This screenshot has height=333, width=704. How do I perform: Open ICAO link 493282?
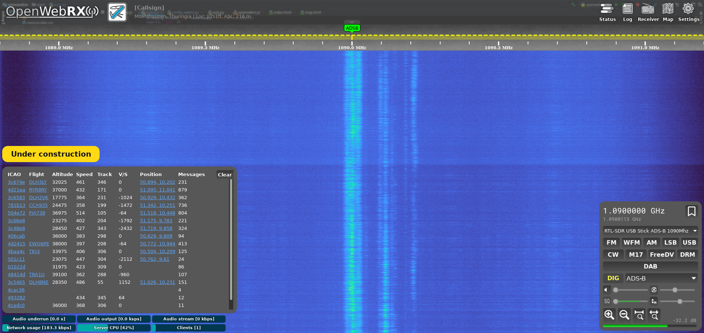click(17, 297)
